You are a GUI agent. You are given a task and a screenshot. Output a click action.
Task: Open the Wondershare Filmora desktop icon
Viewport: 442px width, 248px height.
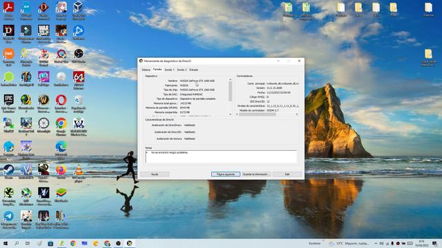pos(26,30)
